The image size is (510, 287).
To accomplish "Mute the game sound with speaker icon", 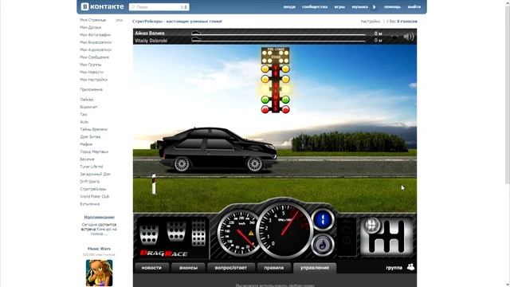I will (x=409, y=37).
